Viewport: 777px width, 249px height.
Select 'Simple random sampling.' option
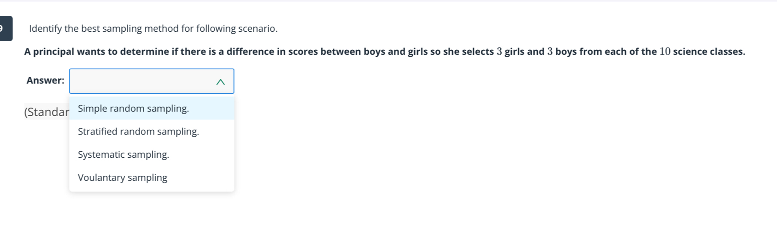(x=133, y=108)
